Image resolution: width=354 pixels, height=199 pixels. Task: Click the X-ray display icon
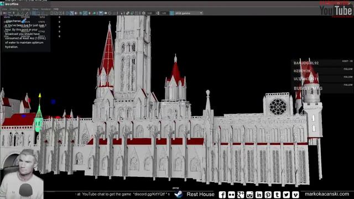click(128, 13)
